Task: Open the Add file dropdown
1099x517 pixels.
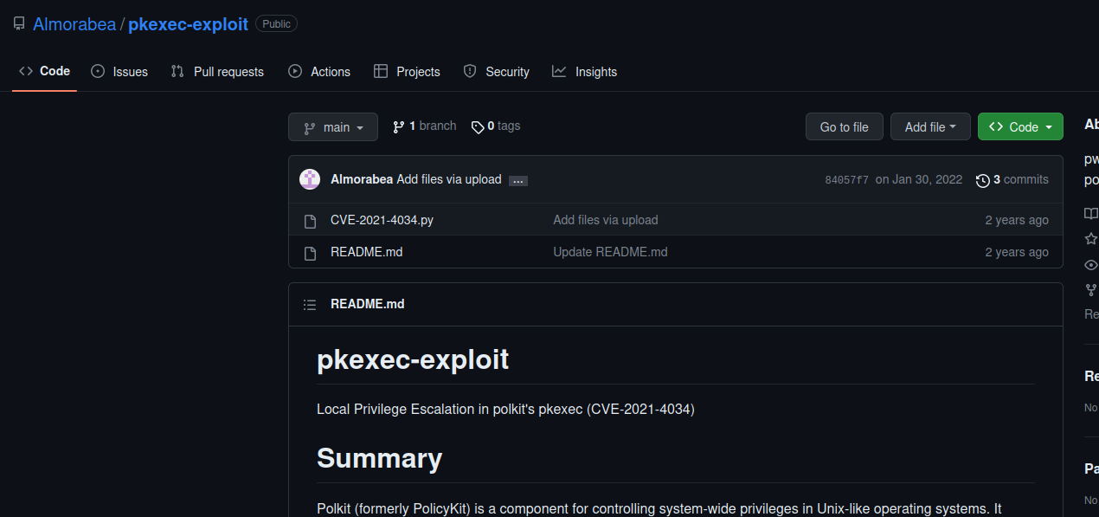Action: click(x=930, y=127)
